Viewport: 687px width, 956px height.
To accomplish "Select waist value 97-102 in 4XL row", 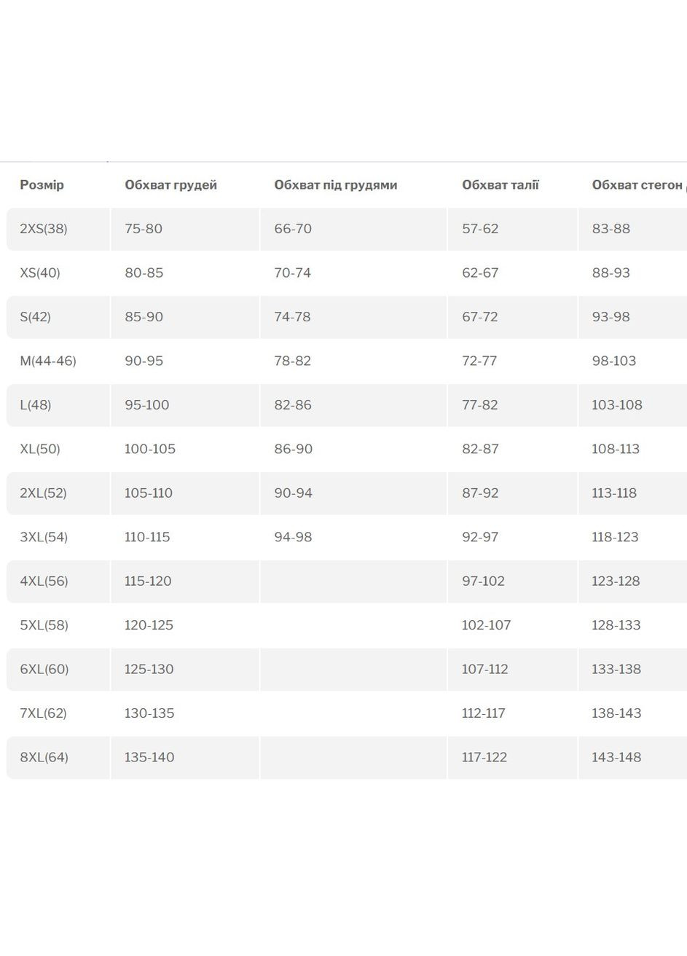I will pyautogui.click(x=483, y=581).
